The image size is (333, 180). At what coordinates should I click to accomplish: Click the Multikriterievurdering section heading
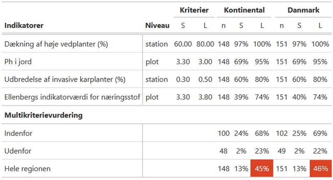(x=43, y=115)
